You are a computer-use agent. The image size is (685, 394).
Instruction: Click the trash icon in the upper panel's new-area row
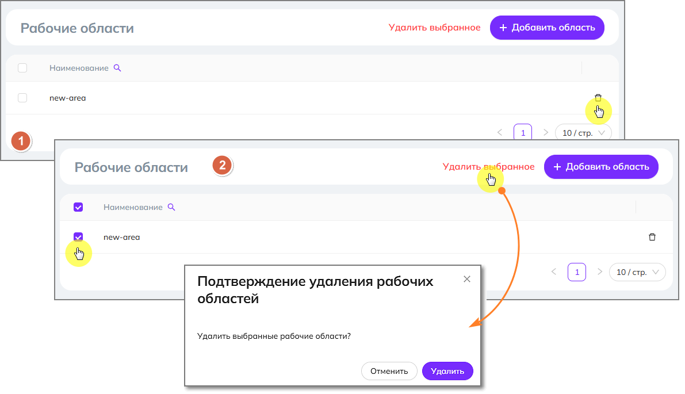coord(598,98)
